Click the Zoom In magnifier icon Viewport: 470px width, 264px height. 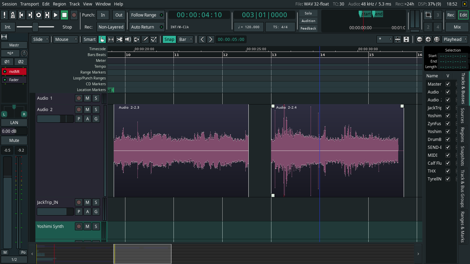pyautogui.click(x=428, y=39)
